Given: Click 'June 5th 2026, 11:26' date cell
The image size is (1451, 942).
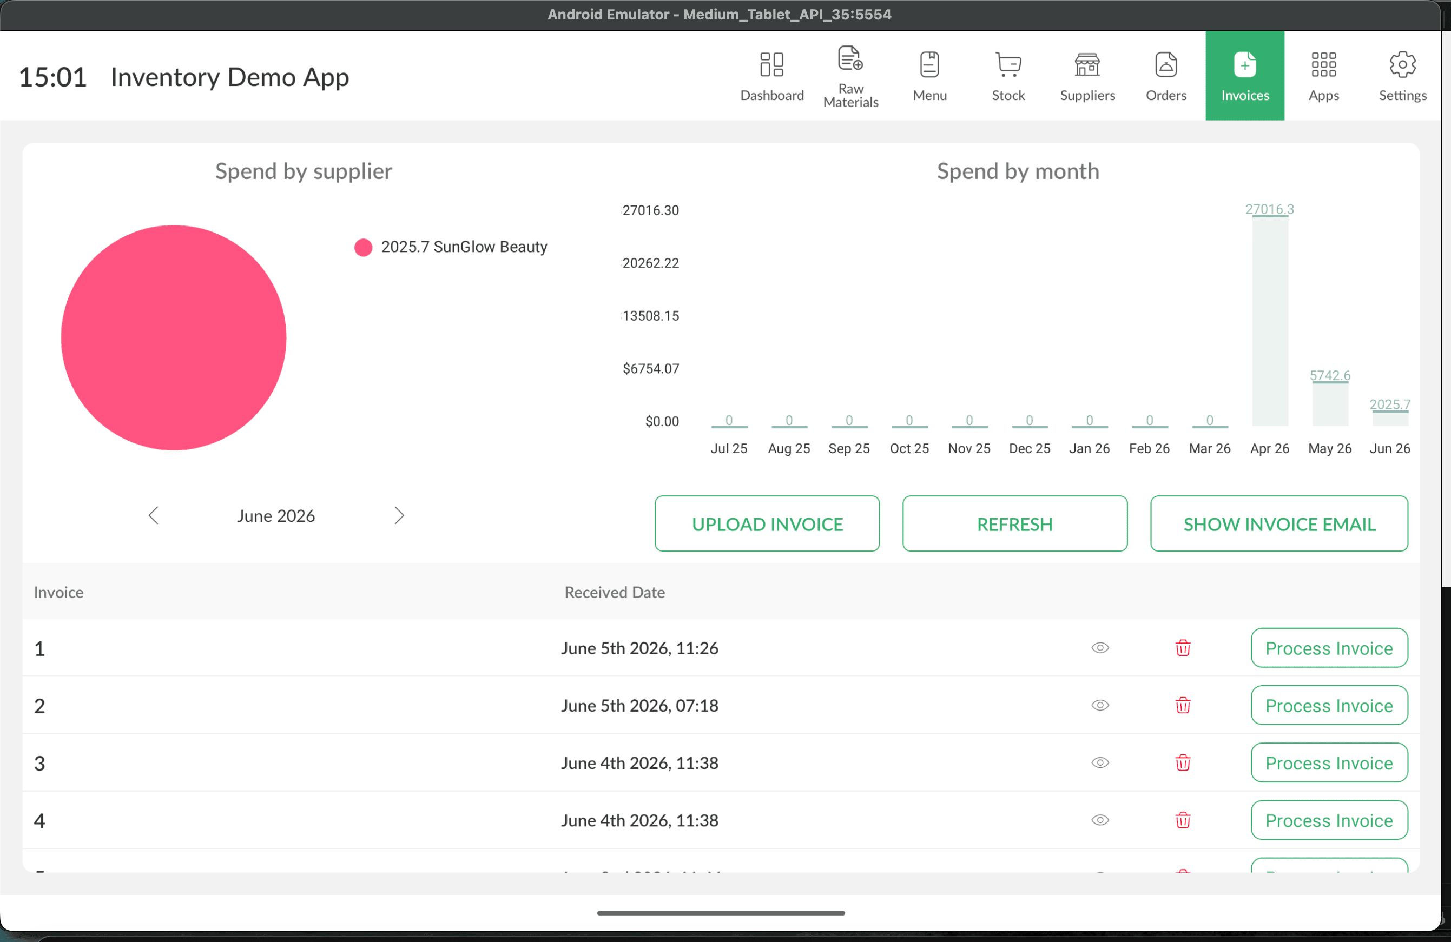Looking at the screenshot, I should tap(639, 648).
